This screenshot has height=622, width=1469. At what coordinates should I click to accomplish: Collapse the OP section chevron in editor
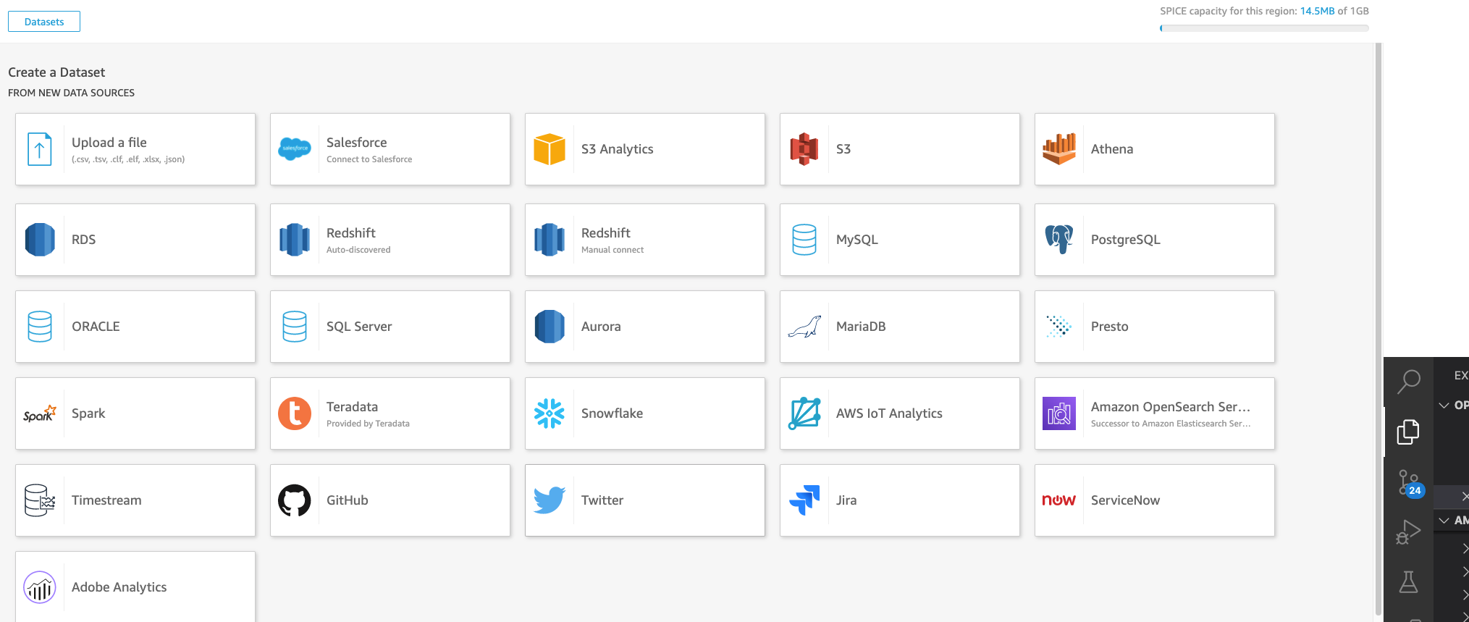tap(1444, 405)
